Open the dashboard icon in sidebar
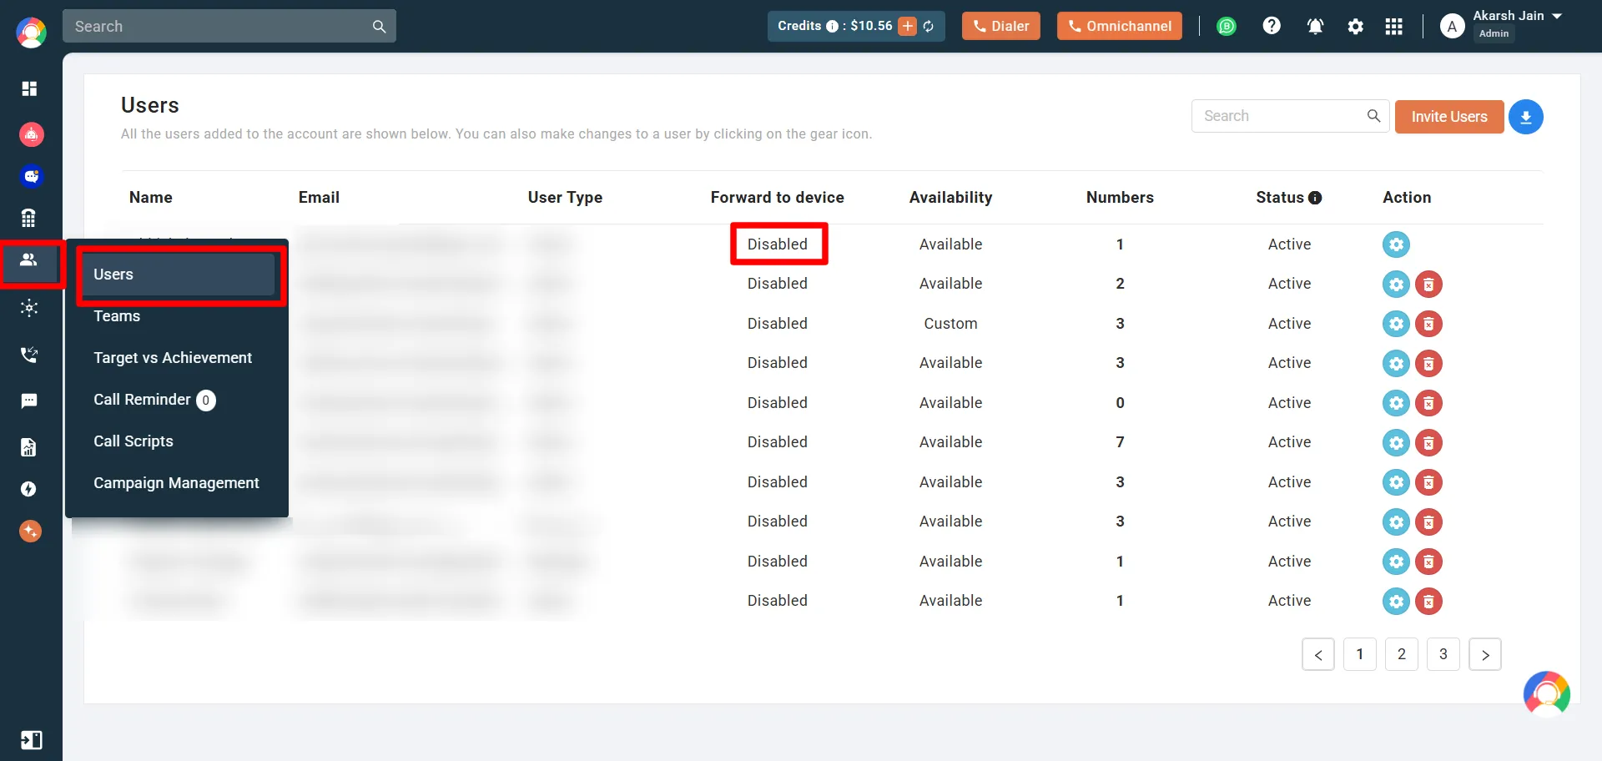This screenshot has height=761, width=1602. [x=29, y=88]
